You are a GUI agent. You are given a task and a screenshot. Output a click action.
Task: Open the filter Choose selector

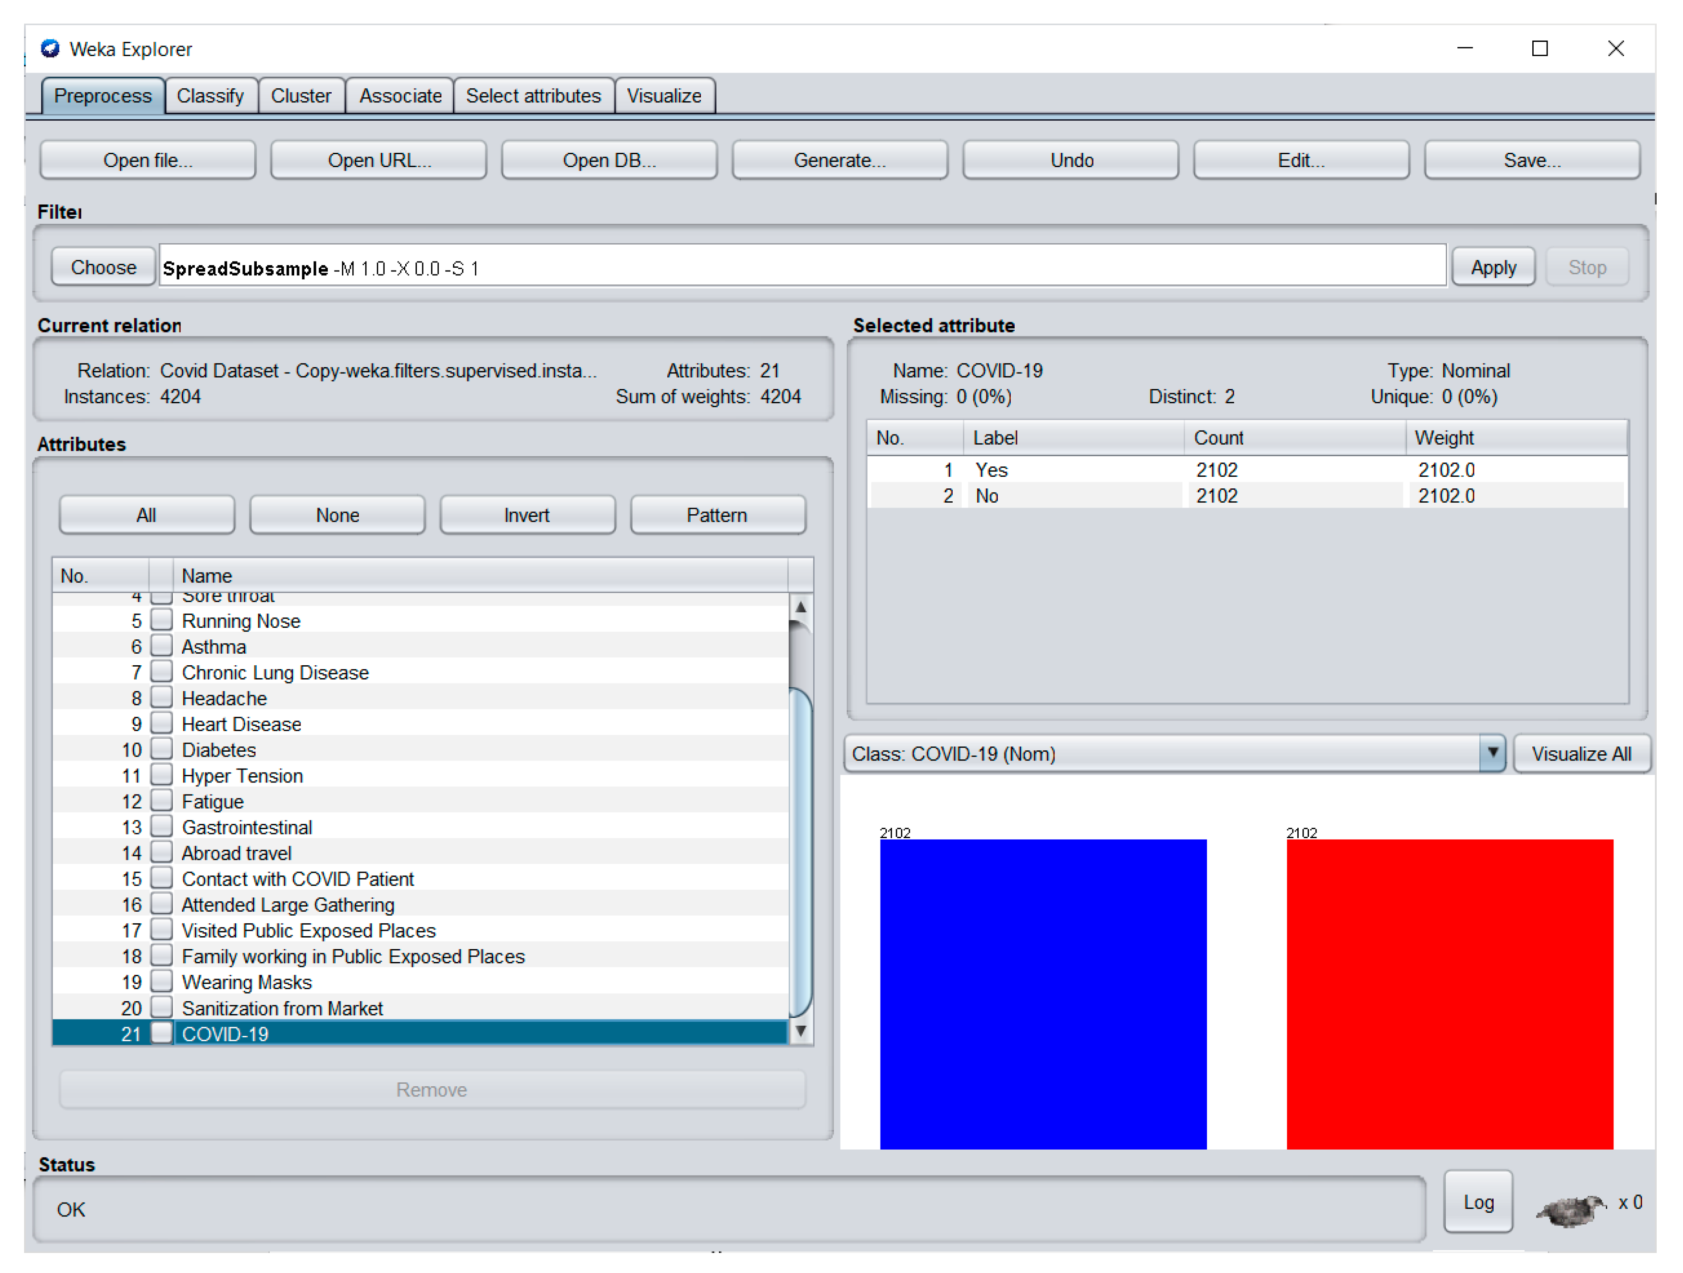click(x=103, y=267)
